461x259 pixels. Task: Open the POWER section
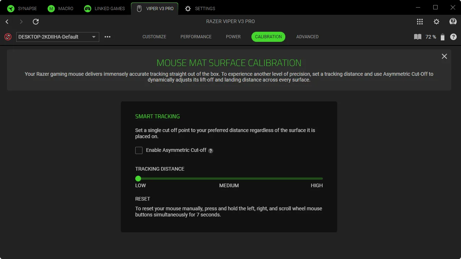click(233, 37)
